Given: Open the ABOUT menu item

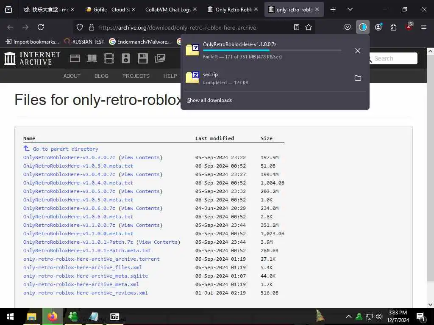Looking at the screenshot, I should [x=72, y=76].
